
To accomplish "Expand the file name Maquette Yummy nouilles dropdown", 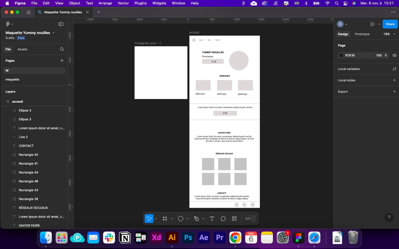I will (53, 33).
